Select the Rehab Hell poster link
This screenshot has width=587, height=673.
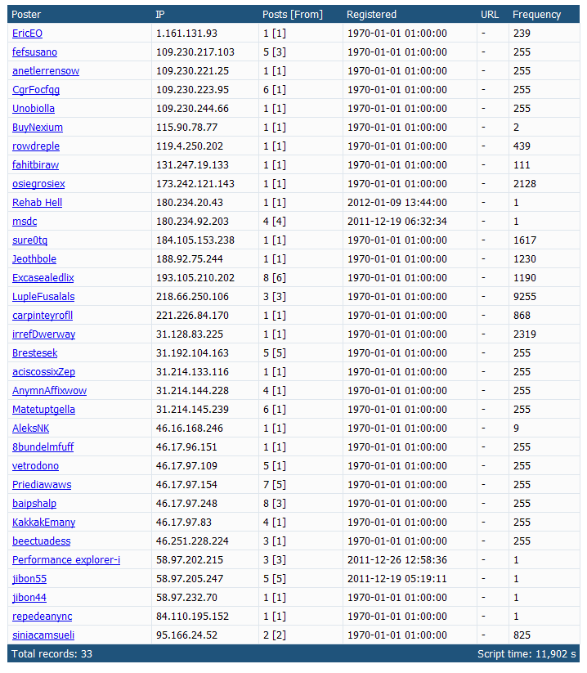tap(37, 202)
